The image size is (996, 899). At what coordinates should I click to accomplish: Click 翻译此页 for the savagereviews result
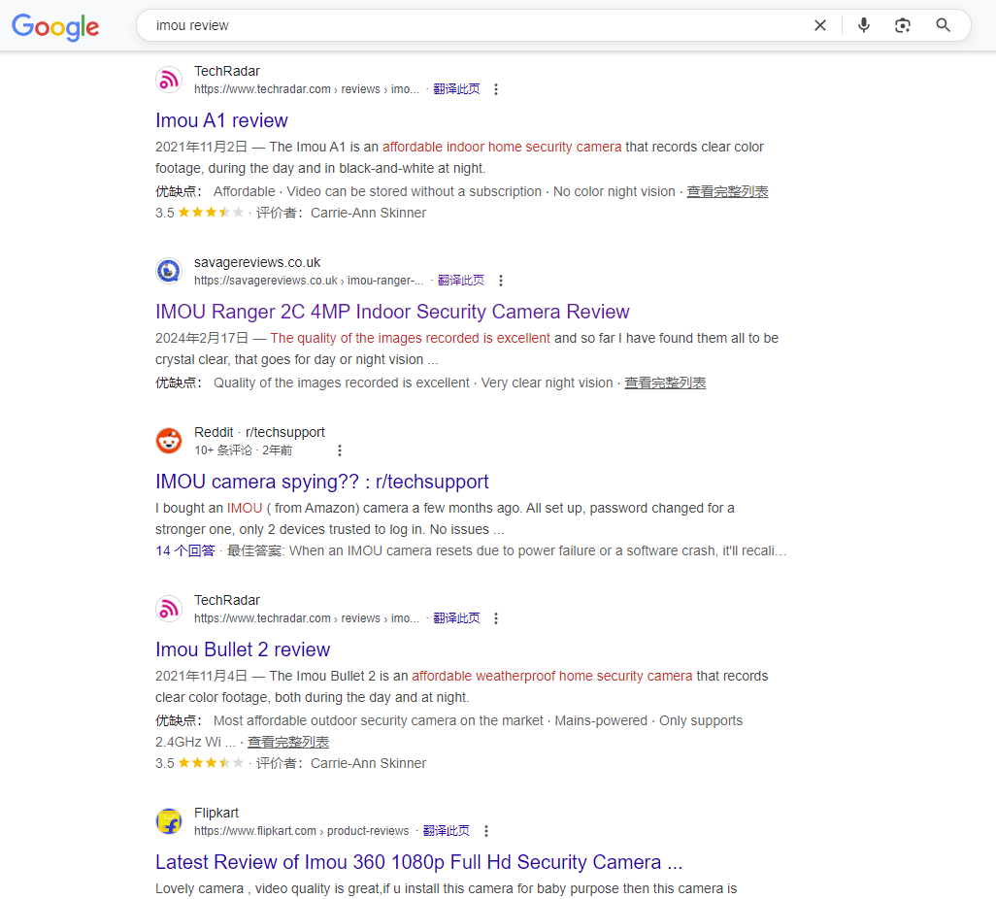point(461,281)
